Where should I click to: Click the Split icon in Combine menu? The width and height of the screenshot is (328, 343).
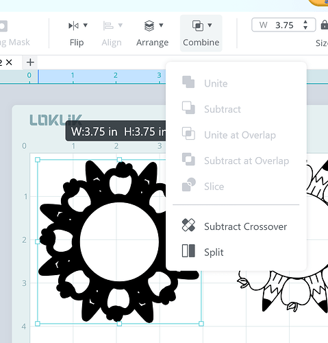[x=188, y=251]
